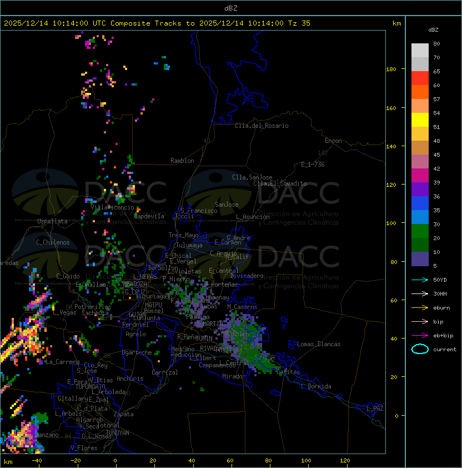This screenshot has width=462, height=468.
Task: Click the Potrerillos label
Action: [93, 306]
